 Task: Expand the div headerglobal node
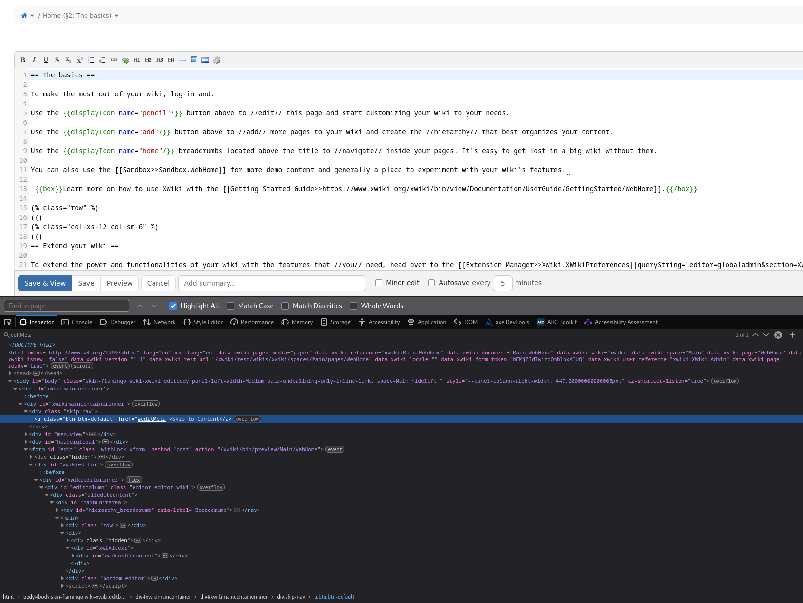(x=26, y=442)
